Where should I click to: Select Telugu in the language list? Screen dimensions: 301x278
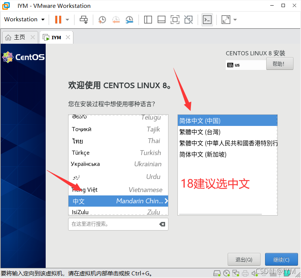tap(118, 117)
